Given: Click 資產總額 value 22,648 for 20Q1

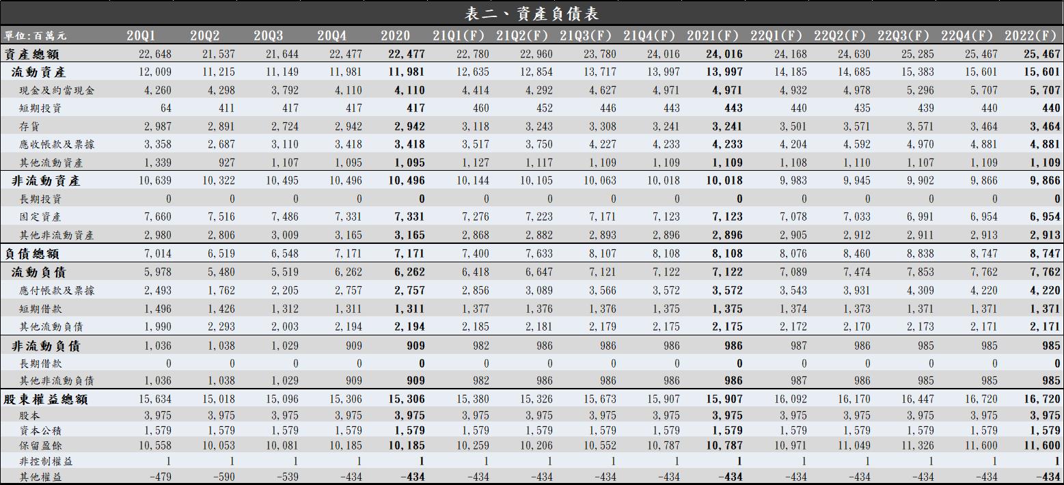Looking at the screenshot, I should (155, 54).
